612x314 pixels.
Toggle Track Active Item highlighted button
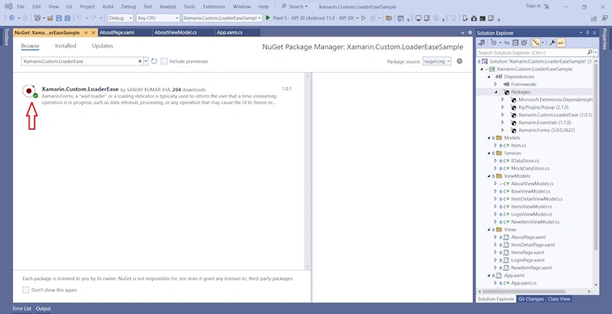pos(536,43)
